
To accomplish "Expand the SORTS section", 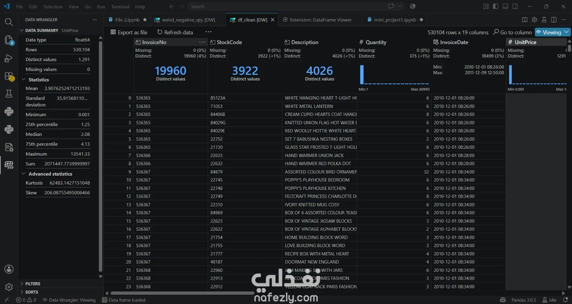I will (x=31, y=292).
